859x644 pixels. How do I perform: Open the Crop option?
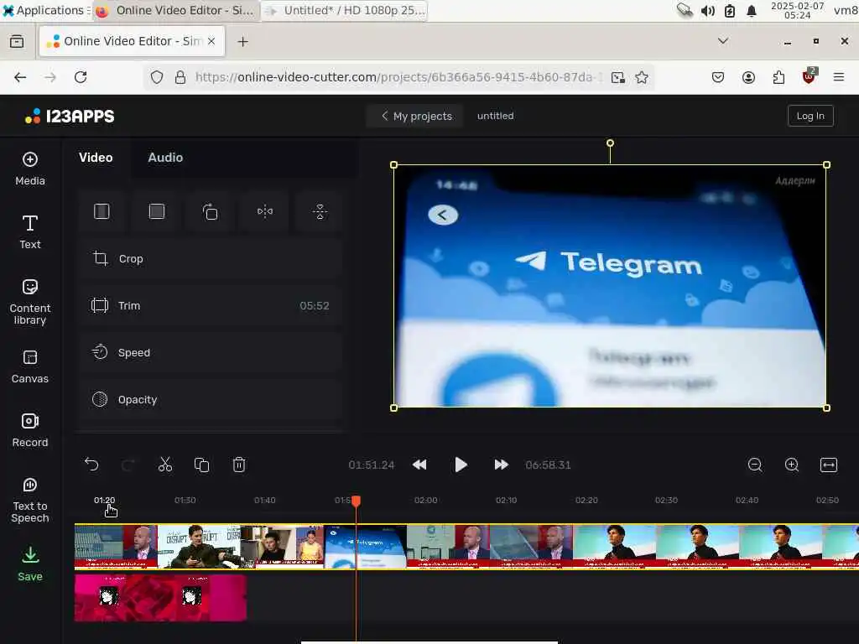(x=211, y=258)
